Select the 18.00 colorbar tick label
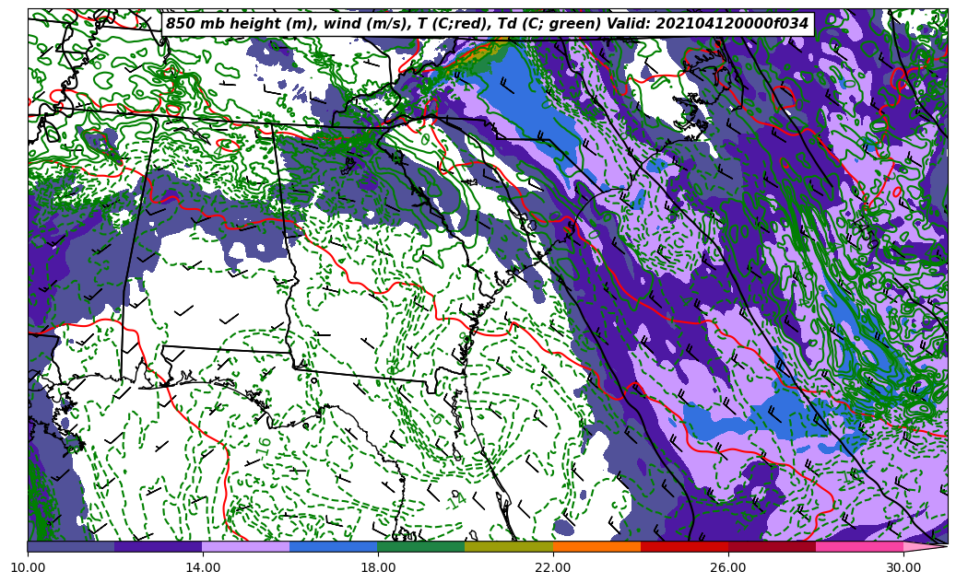Screen dimensions: 956x583 coord(378,568)
